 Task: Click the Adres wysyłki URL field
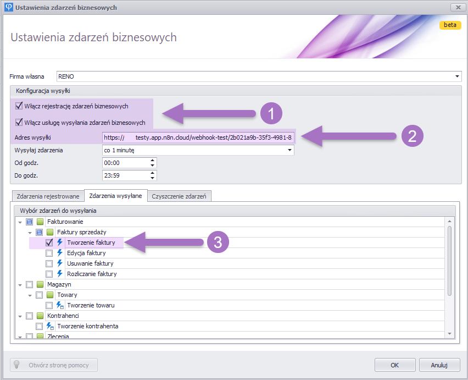pos(198,136)
